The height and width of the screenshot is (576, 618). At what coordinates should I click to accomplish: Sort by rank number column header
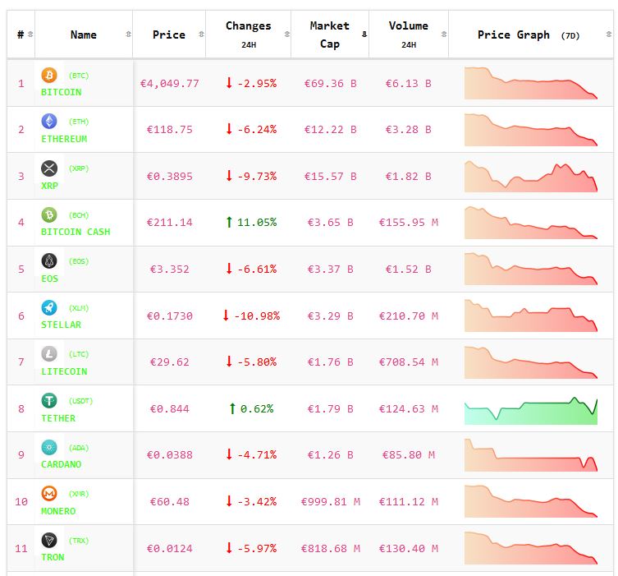(x=21, y=35)
